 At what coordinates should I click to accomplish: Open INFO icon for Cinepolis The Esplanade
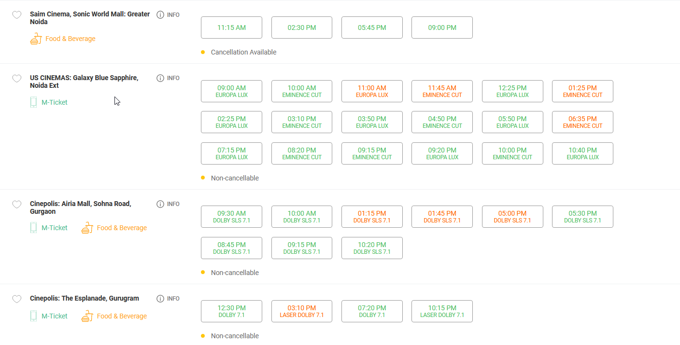[160, 299]
